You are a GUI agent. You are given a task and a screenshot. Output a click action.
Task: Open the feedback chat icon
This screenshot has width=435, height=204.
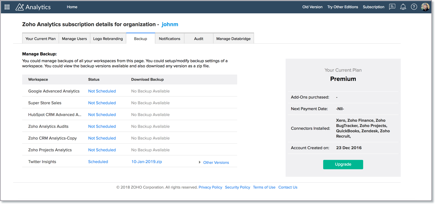click(392, 7)
